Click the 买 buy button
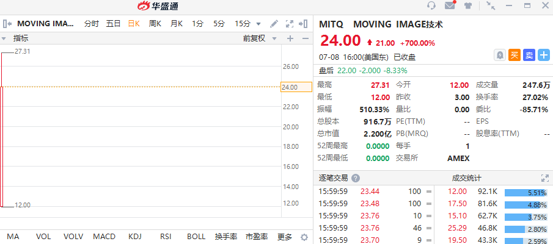Viewport: 553px width, 244px height. [515, 56]
